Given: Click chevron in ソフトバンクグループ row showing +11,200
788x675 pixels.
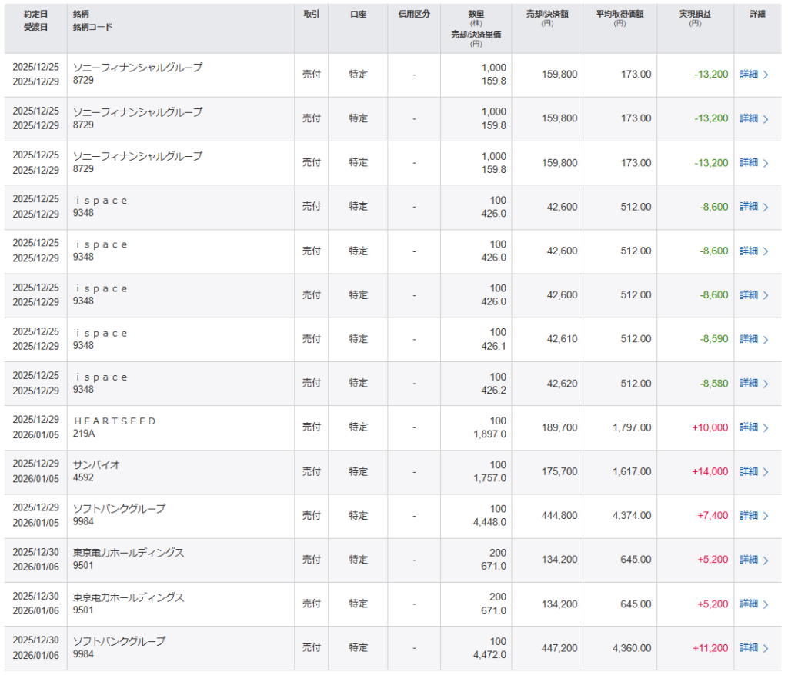Looking at the screenshot, I should [x=765, y=648].
